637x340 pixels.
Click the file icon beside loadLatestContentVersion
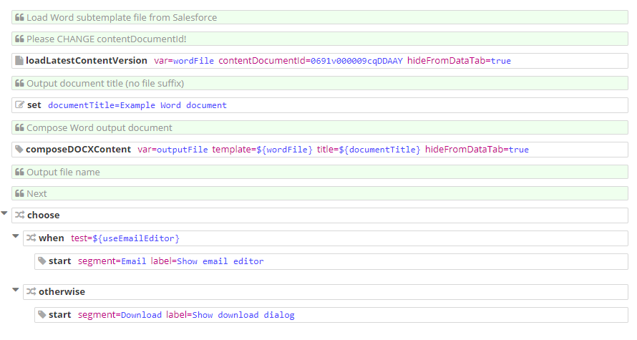pyautogui.click(x=19, y=61)
